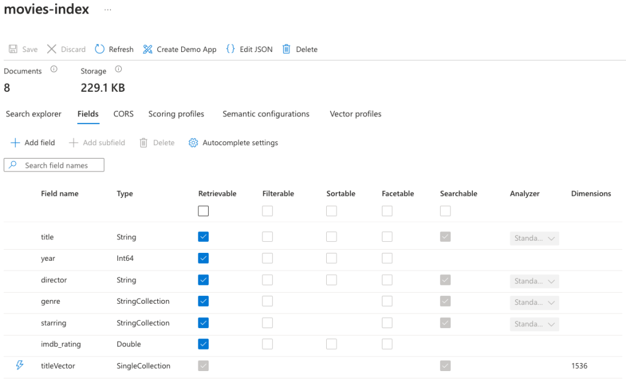This screenshot has height=379, width=626.
Task: Open Create Demo App wizard
Action: coord(147,50)
